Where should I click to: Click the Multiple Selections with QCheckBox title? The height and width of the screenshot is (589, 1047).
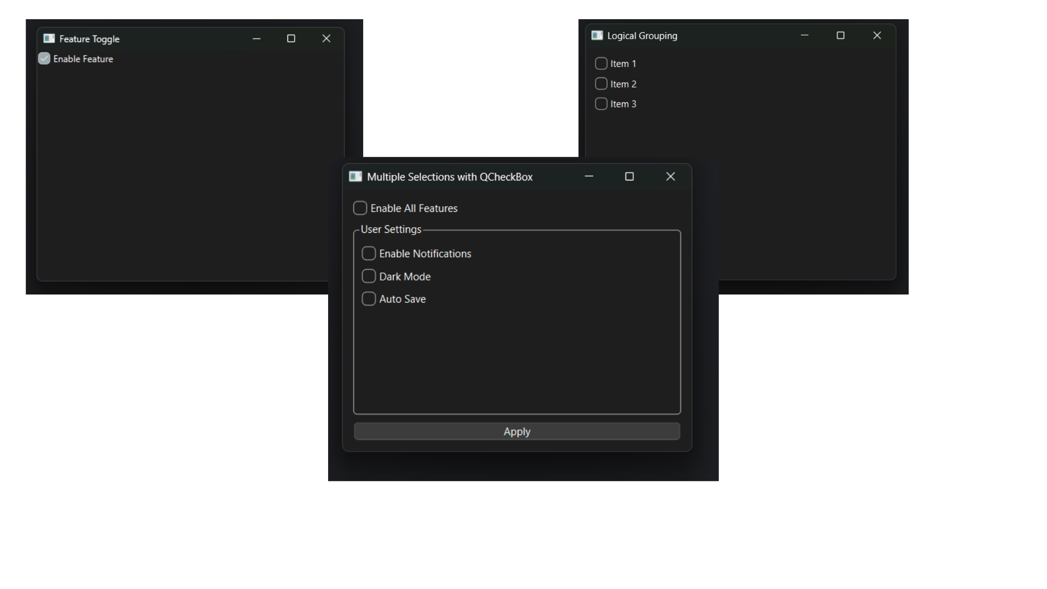pos(450,177)
